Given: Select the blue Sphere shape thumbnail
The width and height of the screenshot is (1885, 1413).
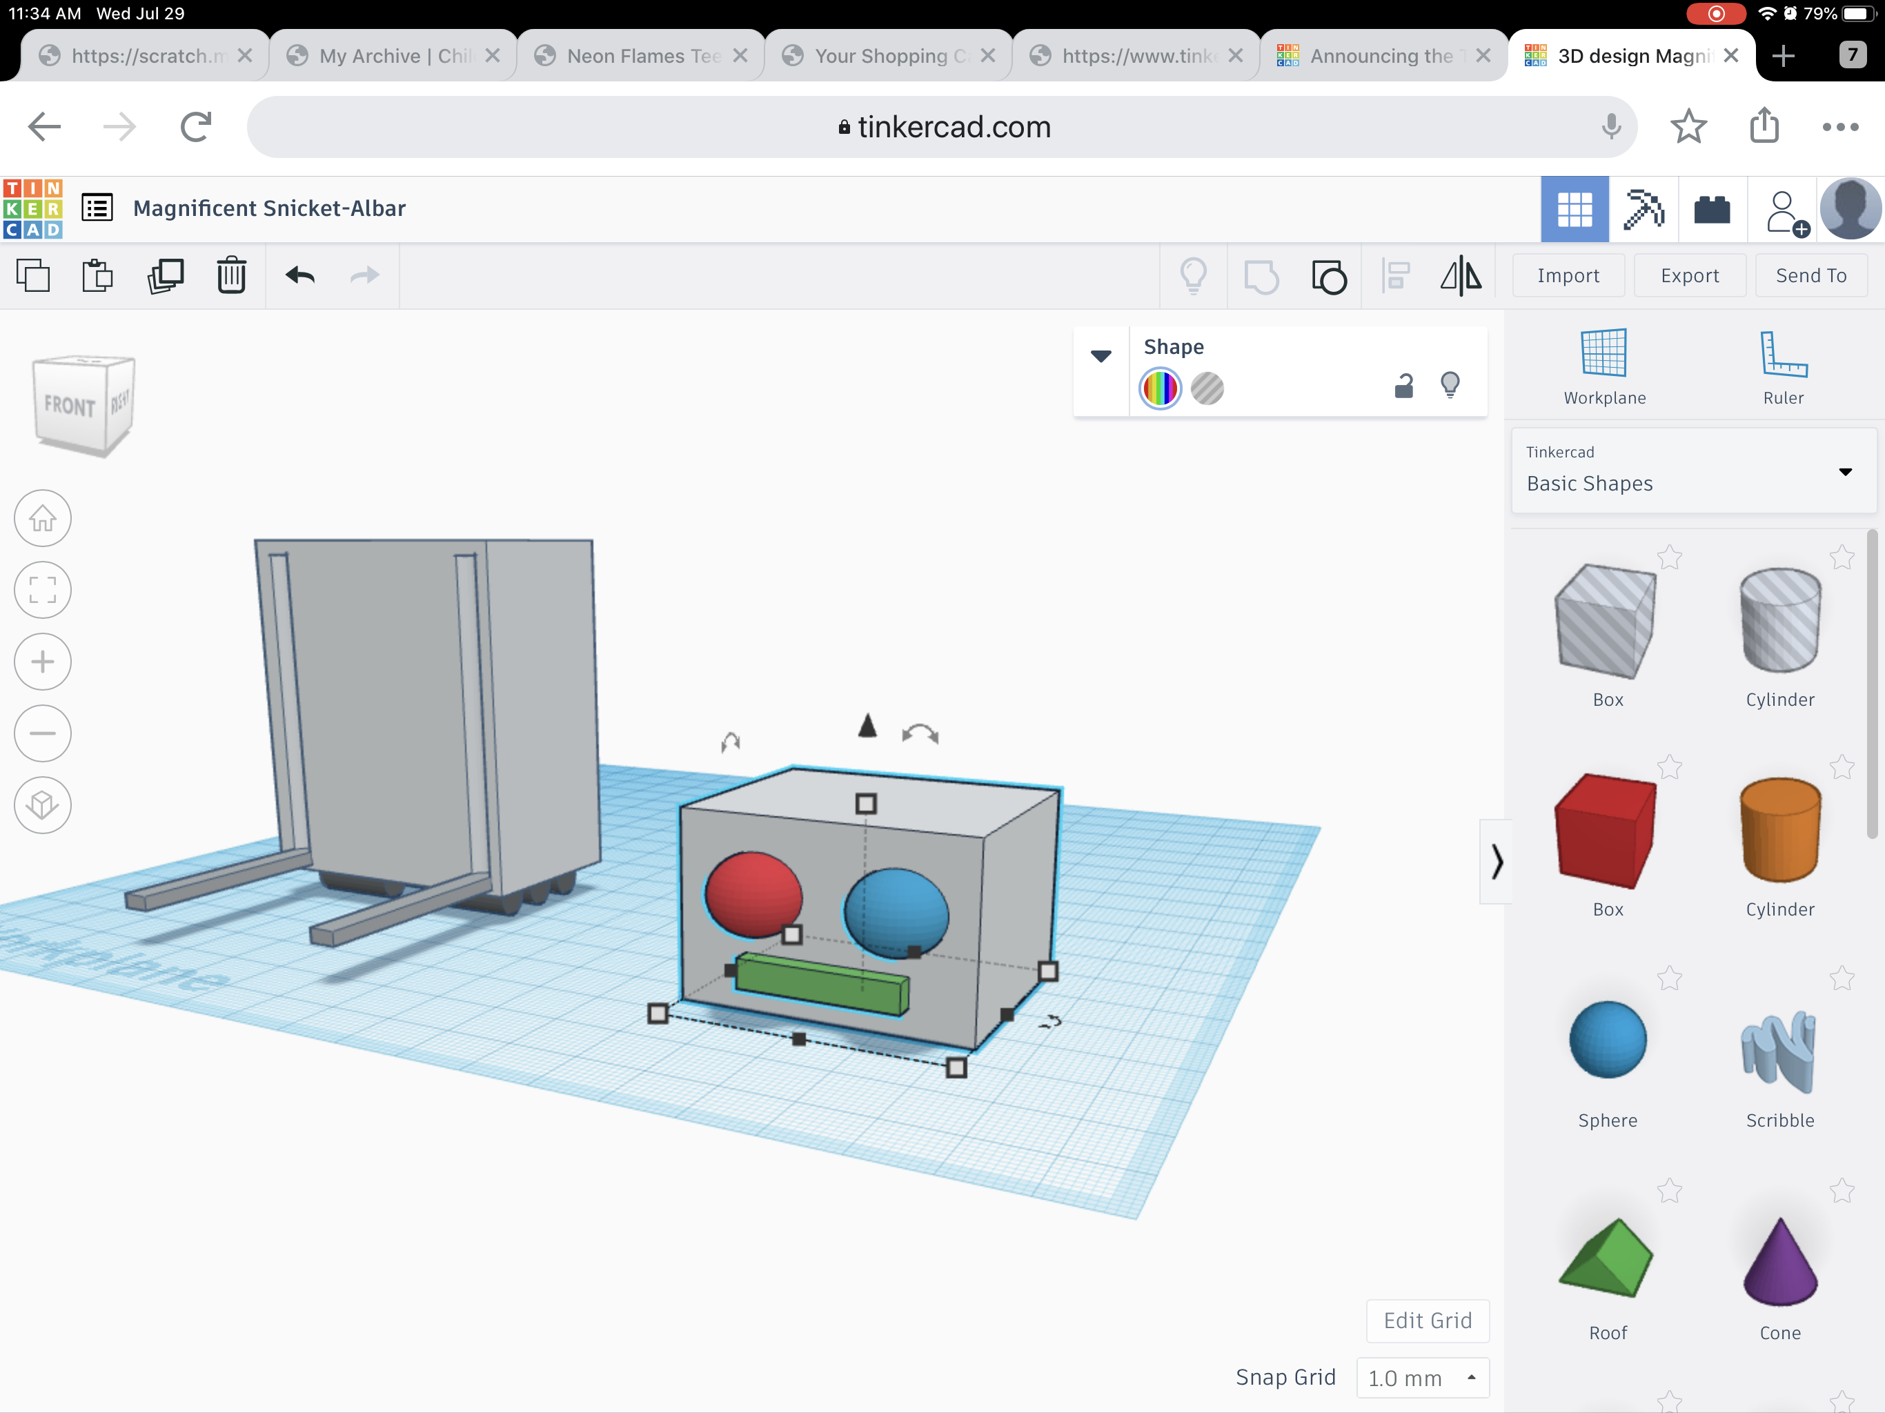Looking at the screenshot, I should (x=1607, y=1039).
